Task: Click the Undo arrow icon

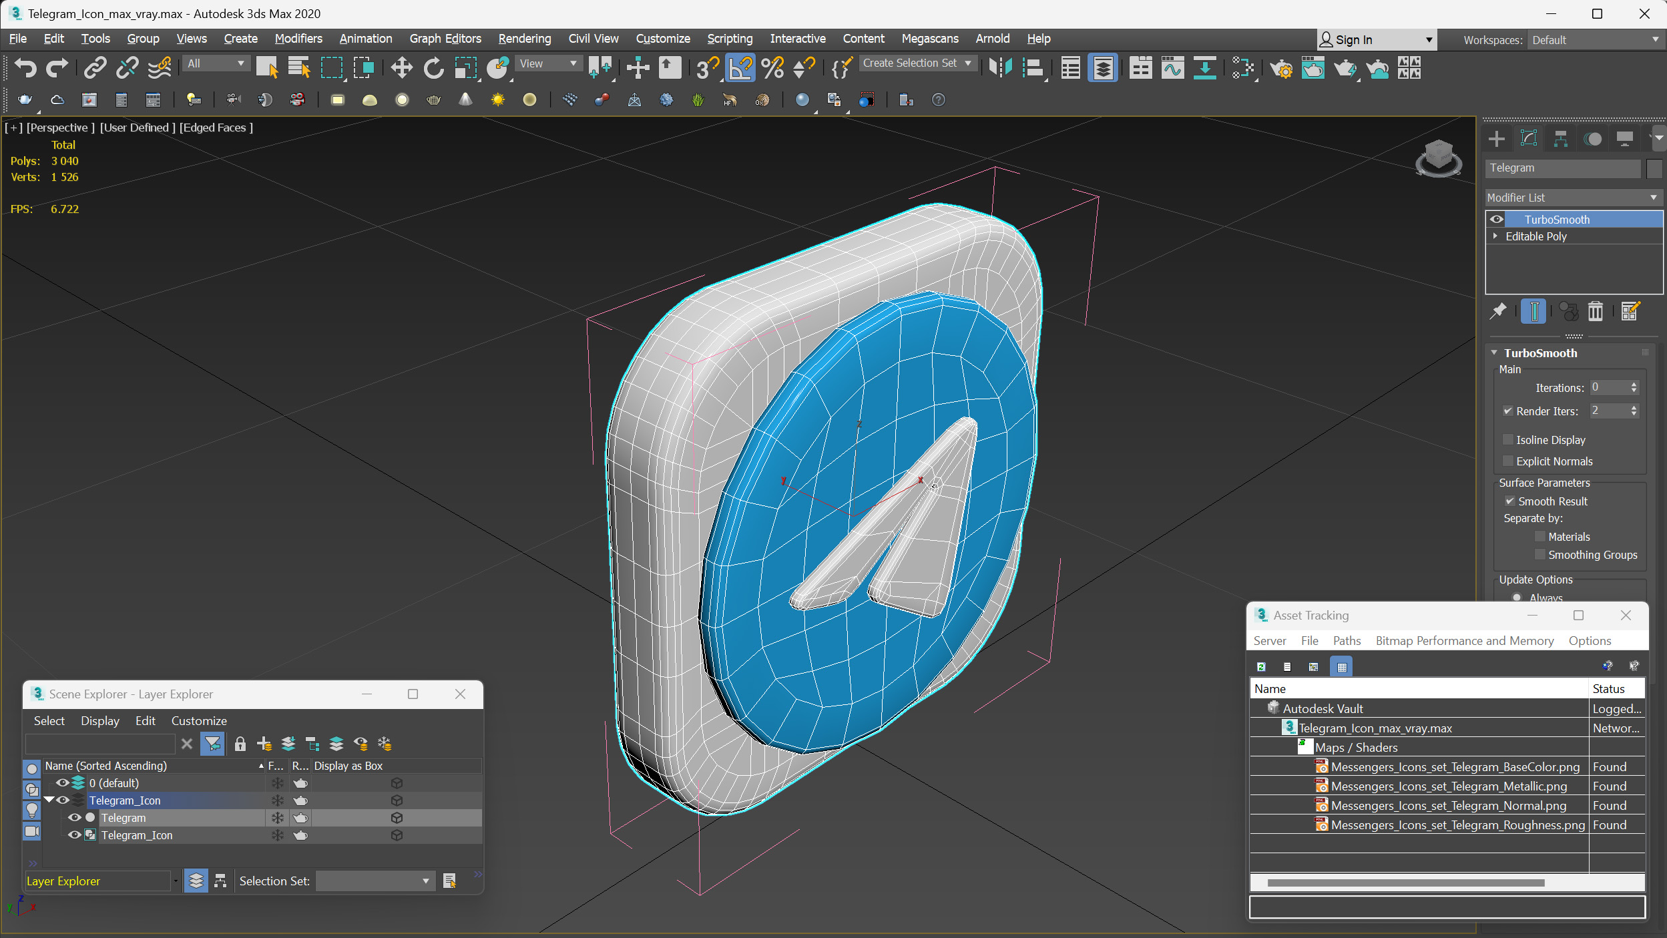Action: pyautogui.click(x=25, y=67)
